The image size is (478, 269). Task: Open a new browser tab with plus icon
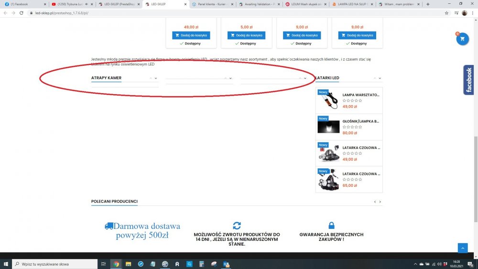[428, 4]
